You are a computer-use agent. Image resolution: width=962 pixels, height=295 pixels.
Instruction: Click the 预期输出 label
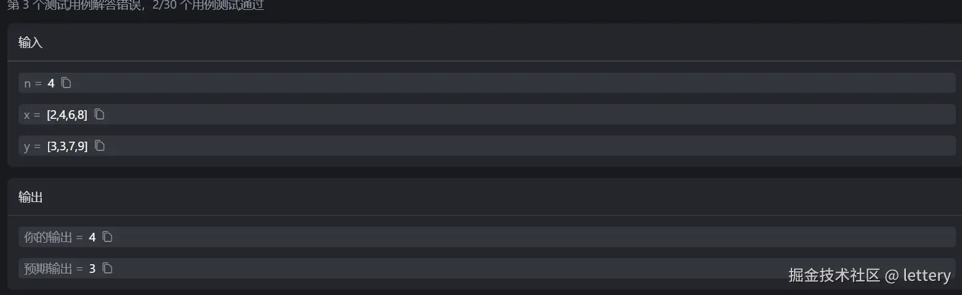point(48,269)
